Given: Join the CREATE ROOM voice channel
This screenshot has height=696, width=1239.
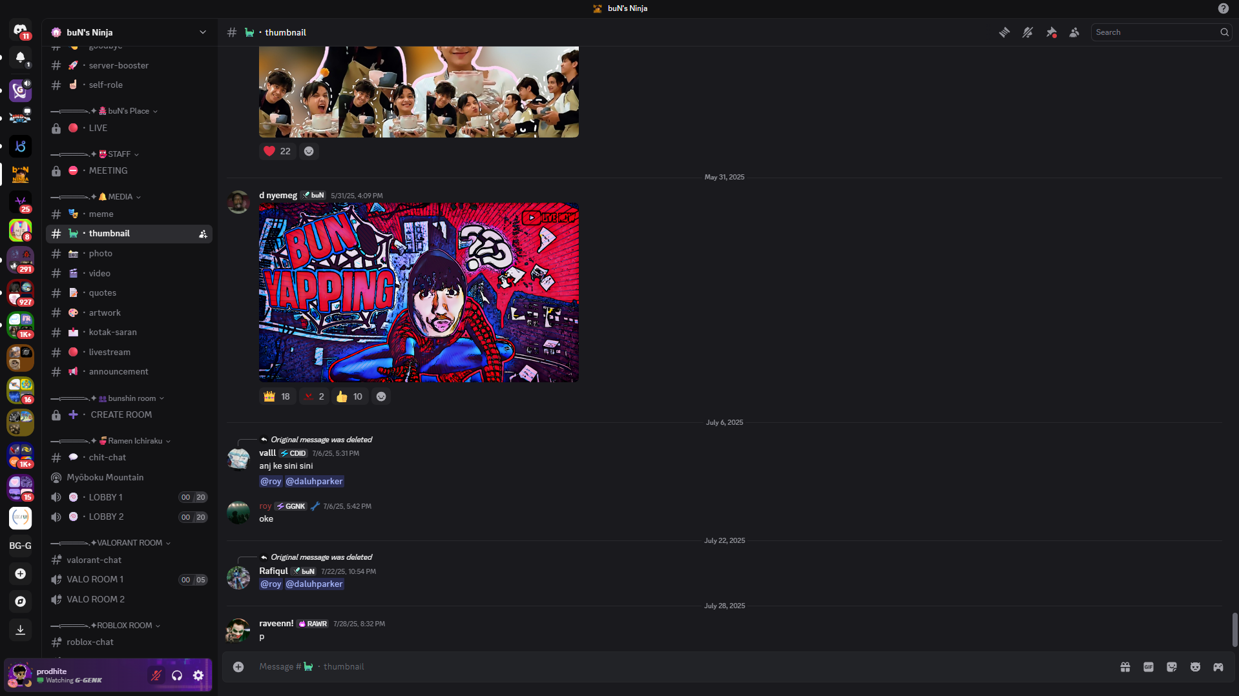Looking at the screenshot, I should coord(129,415).
